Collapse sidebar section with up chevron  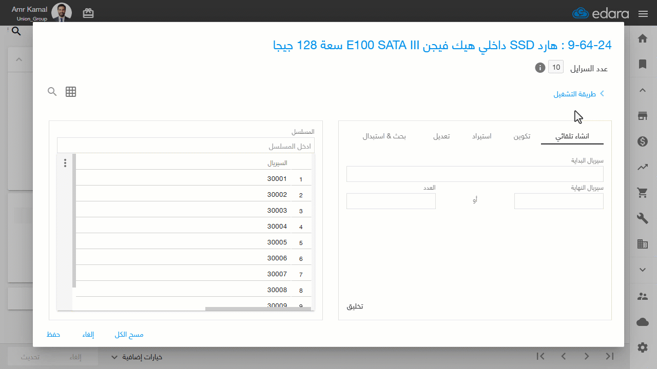(642, 90)
